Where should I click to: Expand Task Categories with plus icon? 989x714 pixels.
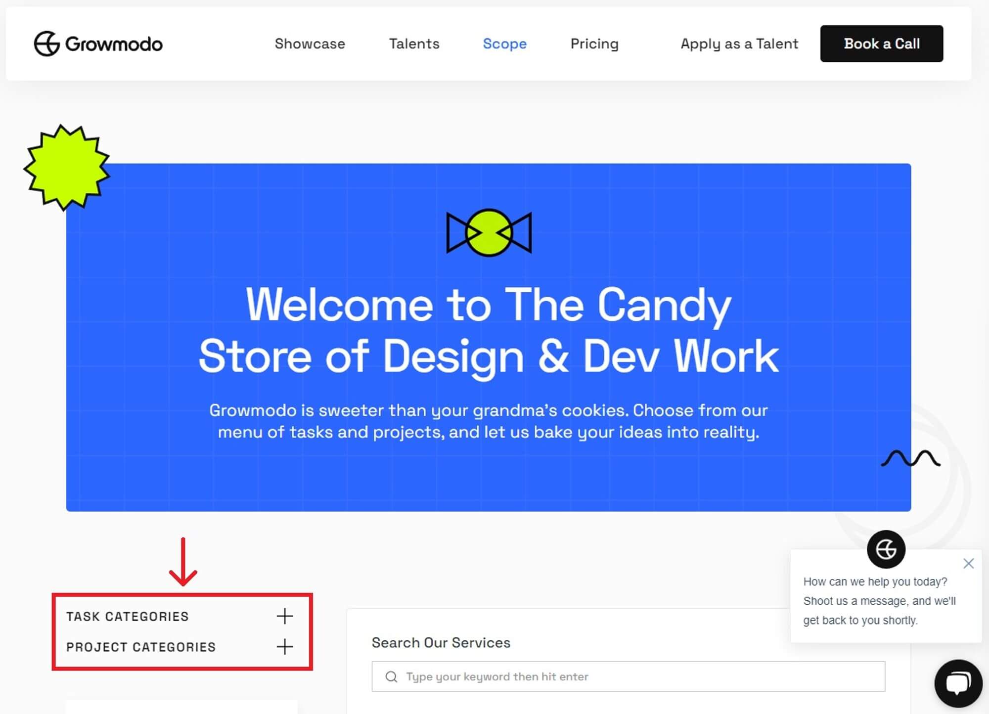pos(284,616)
